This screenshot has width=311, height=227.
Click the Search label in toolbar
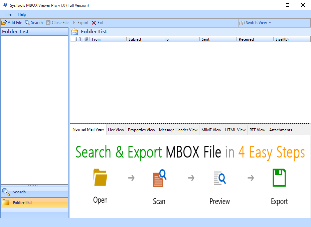[x=37, y=23]
